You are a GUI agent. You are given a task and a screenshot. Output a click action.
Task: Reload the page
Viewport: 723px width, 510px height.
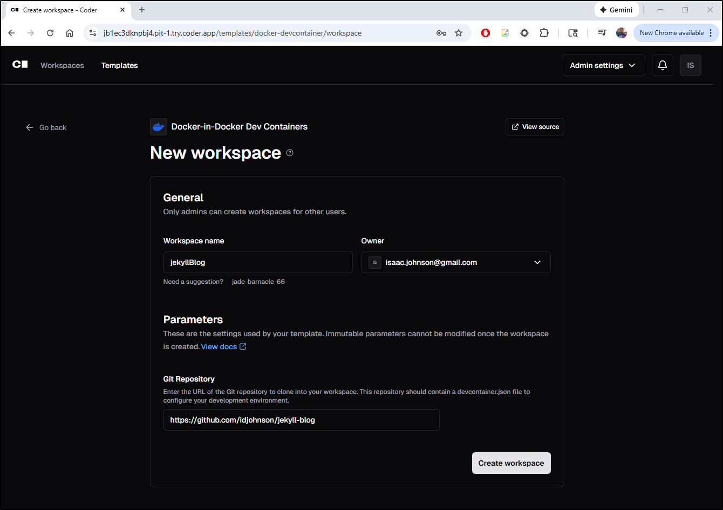coord(50,33)
